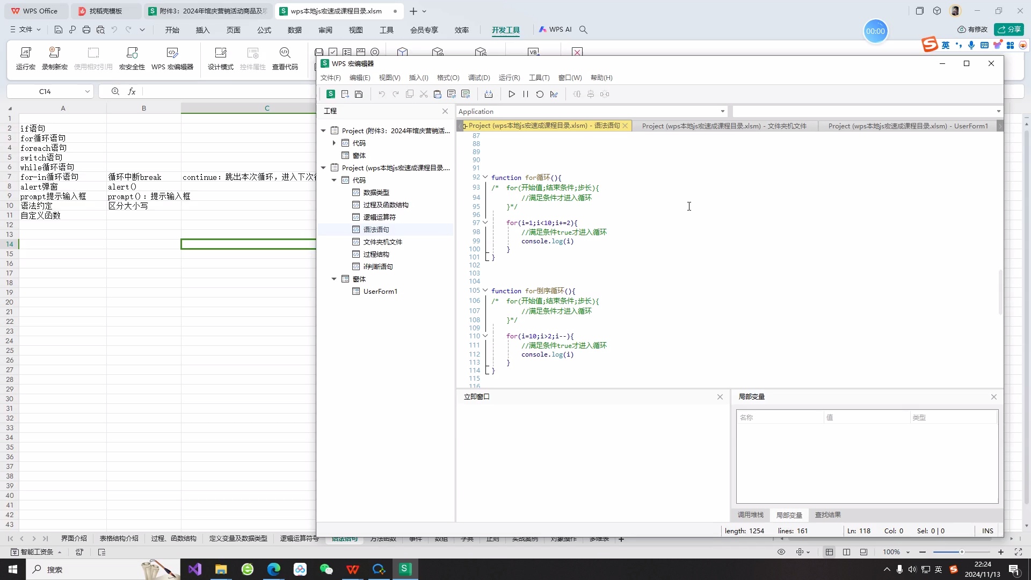Open the 调试(D) menu

click(479, 77)
